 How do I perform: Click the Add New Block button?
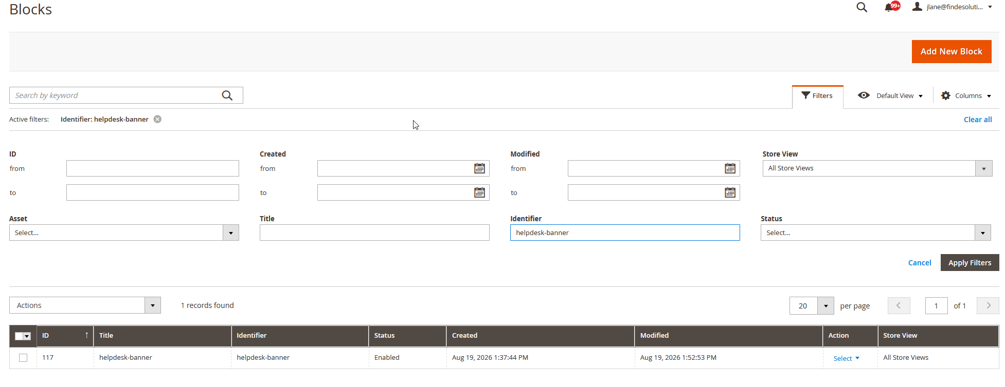(x=952, y=51)
